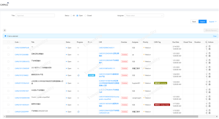
Task: Open the SCAR link in the Supplier001 row
Action: [x=109, y=83]
